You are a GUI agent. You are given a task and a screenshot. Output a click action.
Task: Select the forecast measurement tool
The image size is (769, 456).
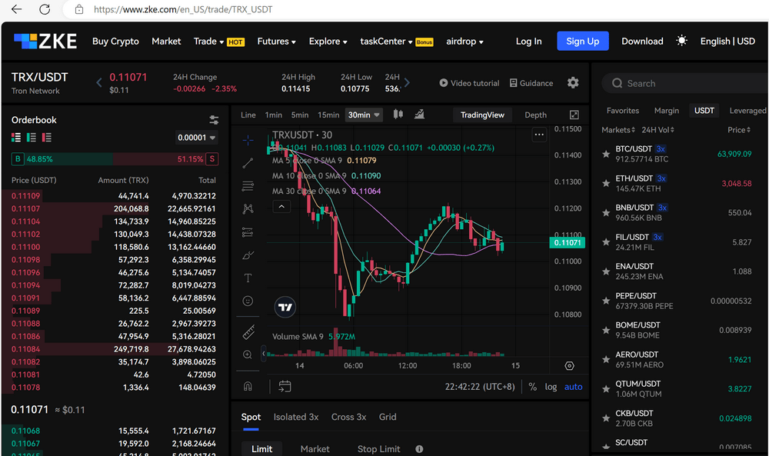248,232
